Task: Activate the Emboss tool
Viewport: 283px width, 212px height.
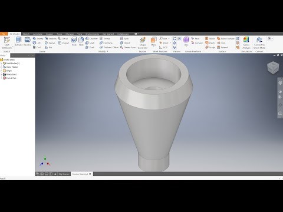Action: click(x=51, y=38)
